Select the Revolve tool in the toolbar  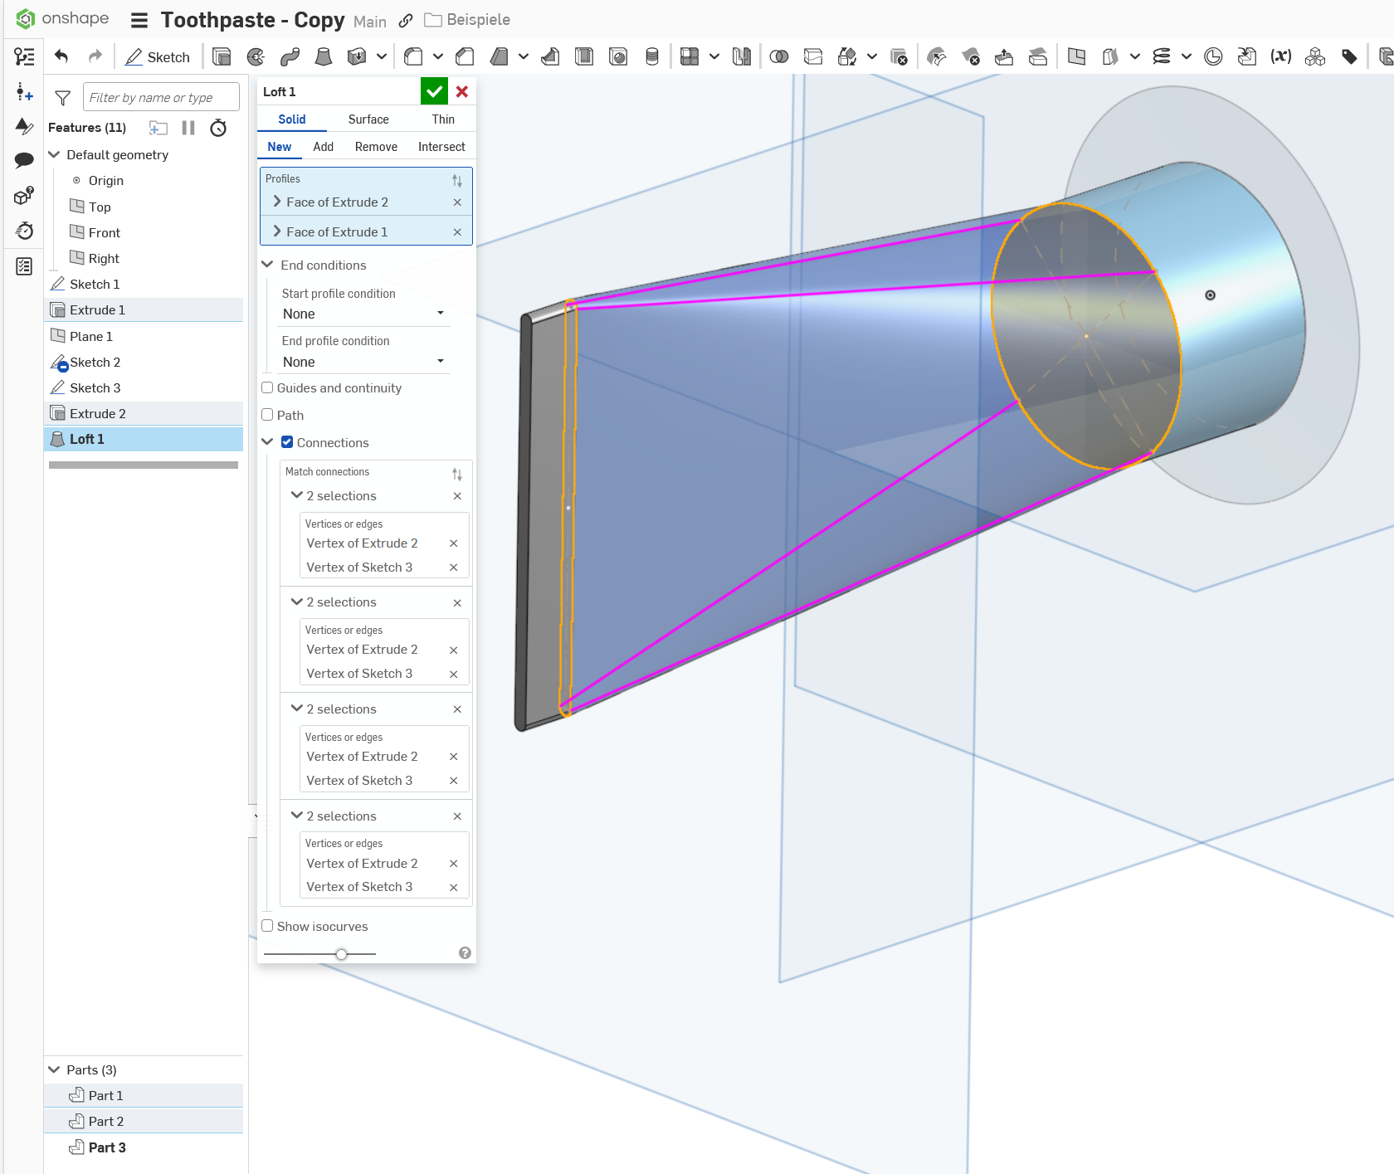[x=256, y=56]
